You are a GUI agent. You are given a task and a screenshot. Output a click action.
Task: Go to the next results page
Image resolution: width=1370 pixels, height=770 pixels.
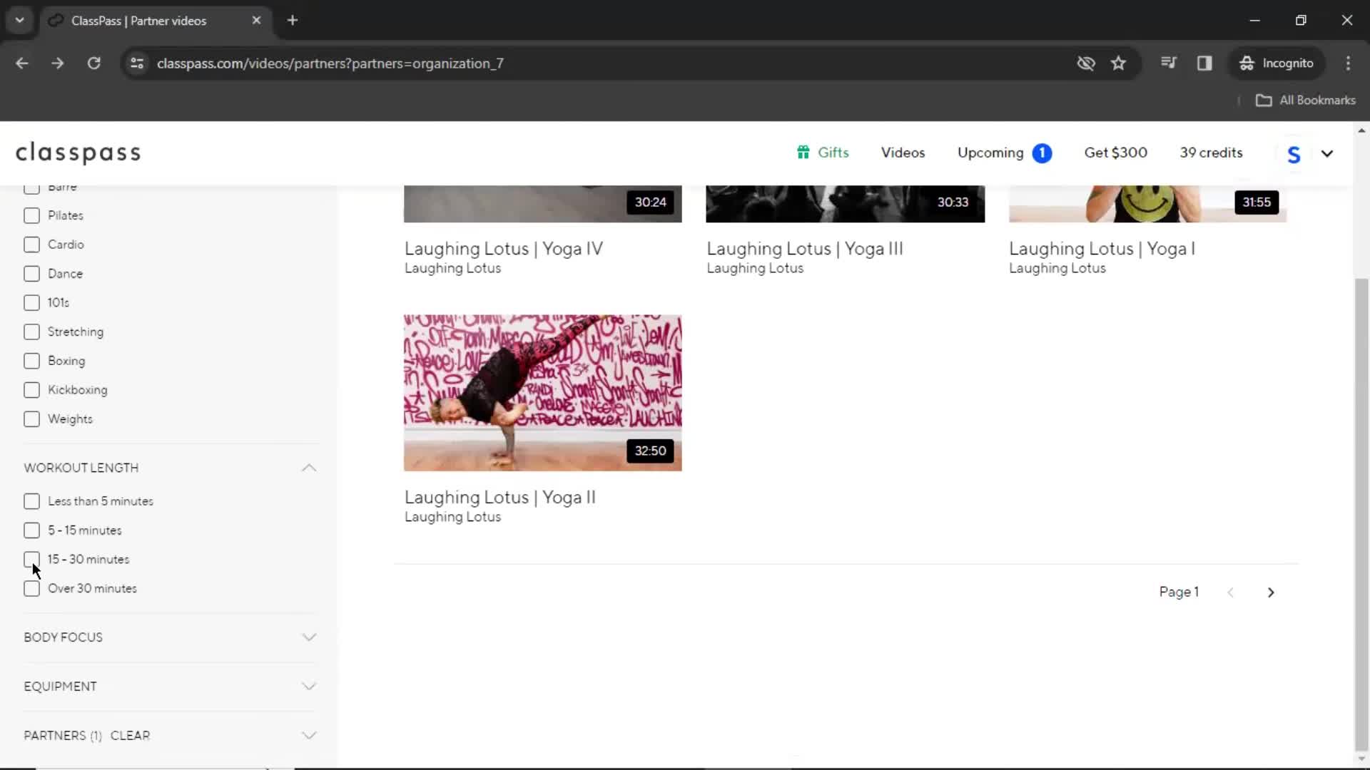click(x=1271, y=592)
